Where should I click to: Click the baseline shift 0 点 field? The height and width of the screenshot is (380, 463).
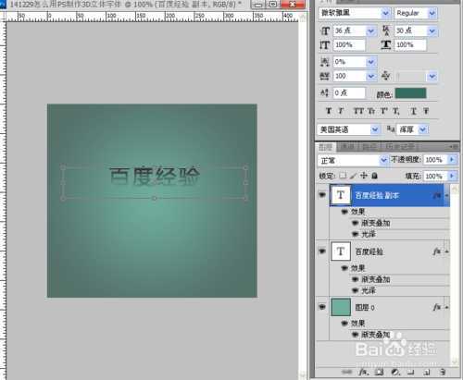[349, 93]
